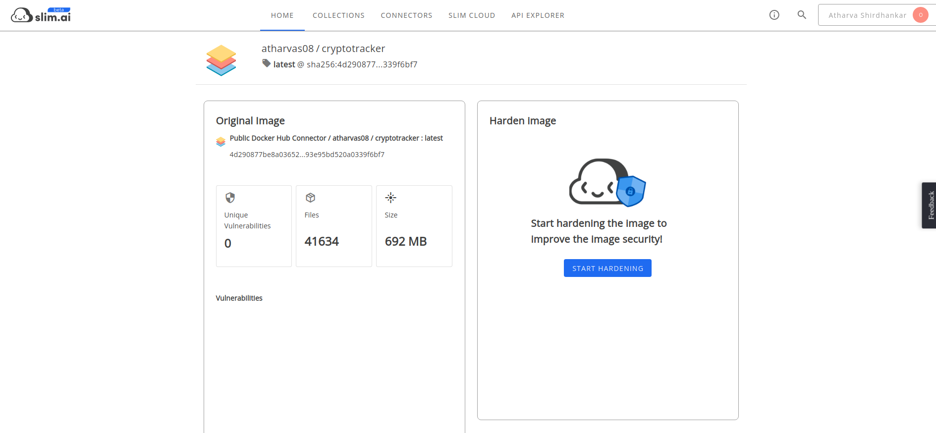
Task: Open the info icon in header
Action: coord(774,15)
